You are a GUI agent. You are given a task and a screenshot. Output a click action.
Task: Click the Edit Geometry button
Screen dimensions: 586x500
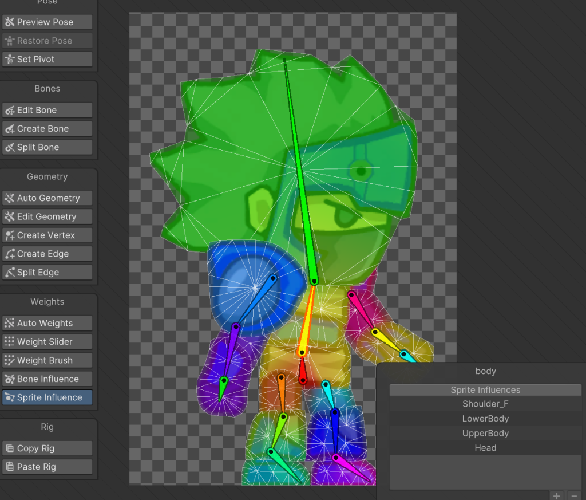pos(47,217)
